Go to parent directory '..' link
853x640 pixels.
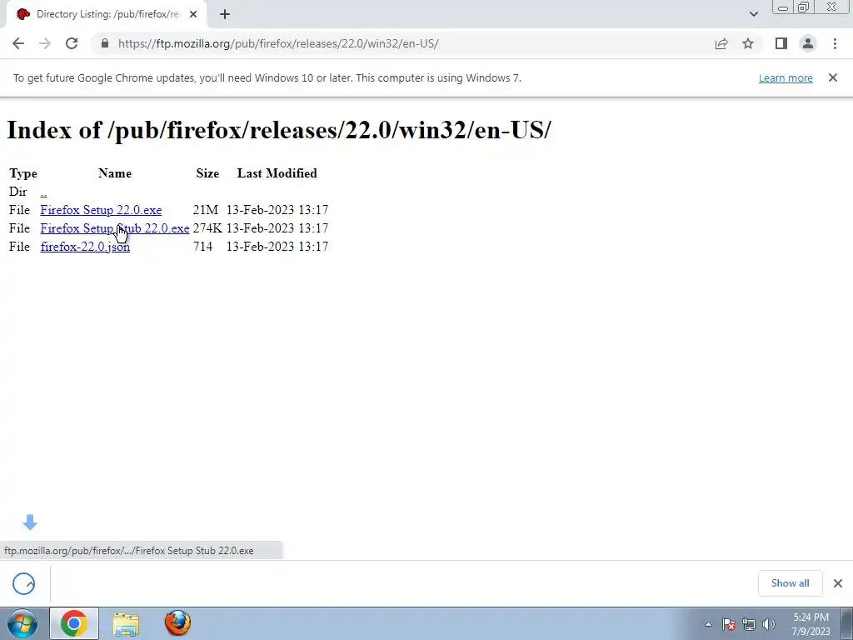click(x=43, y=192)
